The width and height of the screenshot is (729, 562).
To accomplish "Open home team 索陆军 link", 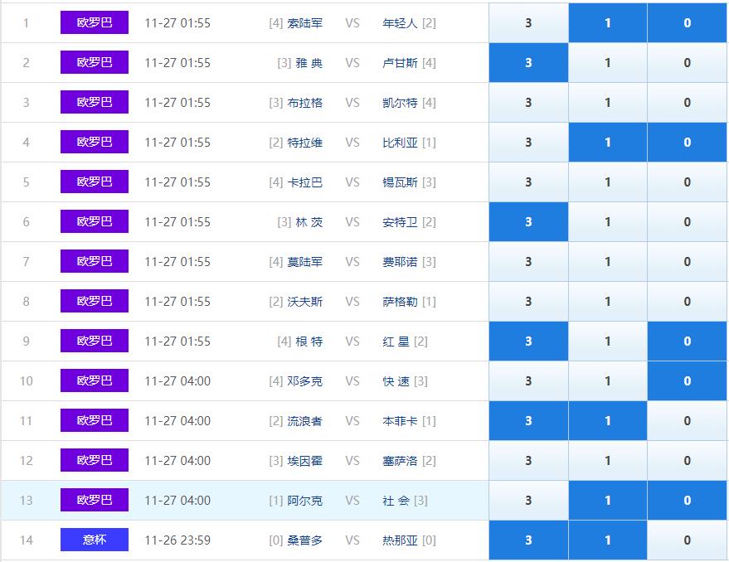I will point(304,23).
